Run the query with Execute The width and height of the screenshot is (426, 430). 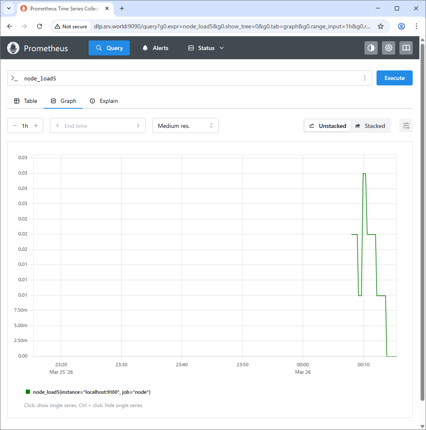(x=394, y=78)
